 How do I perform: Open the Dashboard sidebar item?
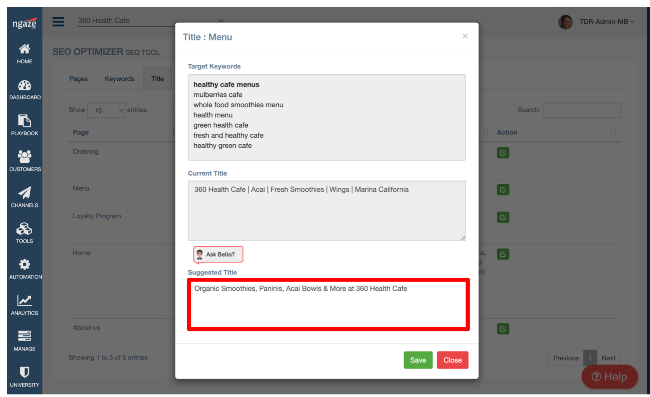point(25,90)
